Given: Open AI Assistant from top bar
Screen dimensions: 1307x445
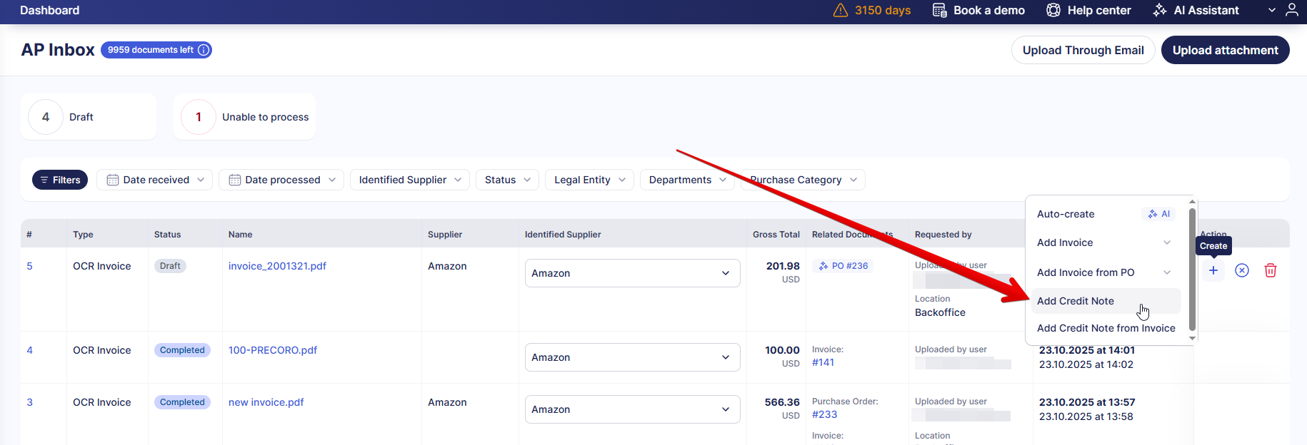Looking at the screenshot, I should [x=1196, y=10].
